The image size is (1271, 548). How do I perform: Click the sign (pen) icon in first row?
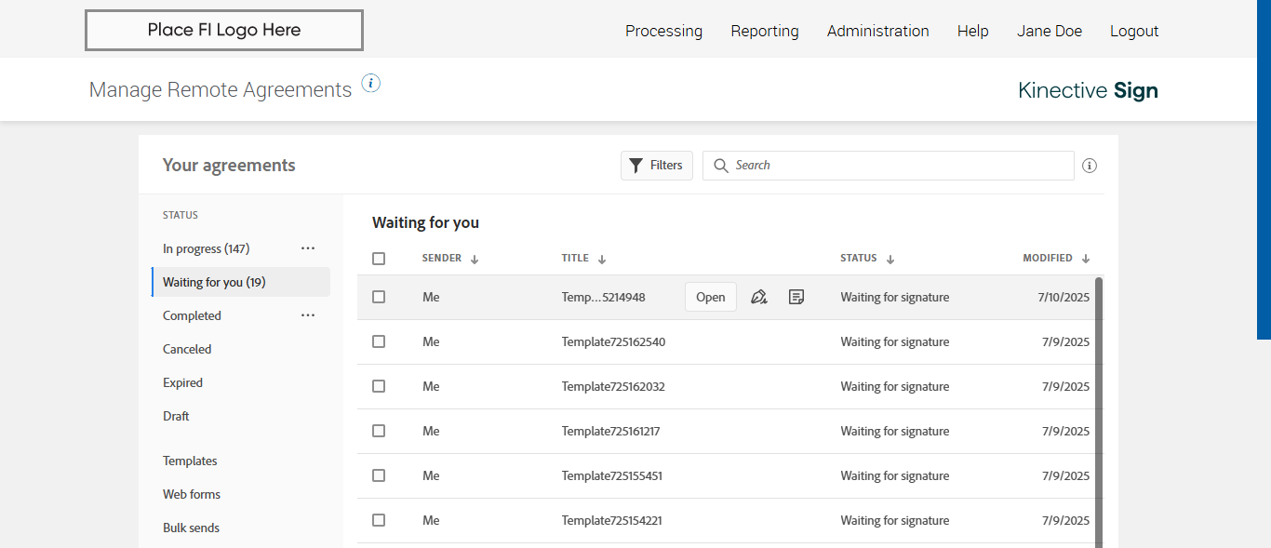758,298
